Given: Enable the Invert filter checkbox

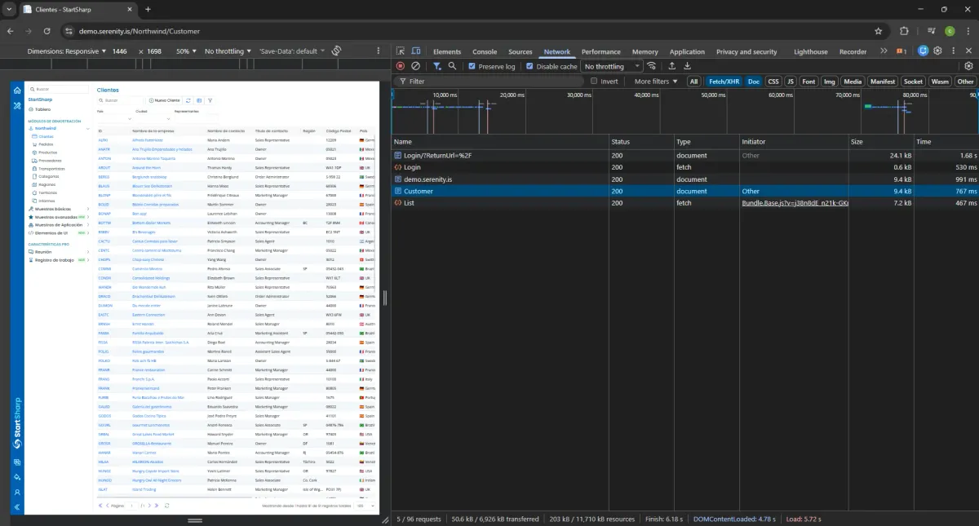Looking at the screenshot, I should click(x=595, y=81).
